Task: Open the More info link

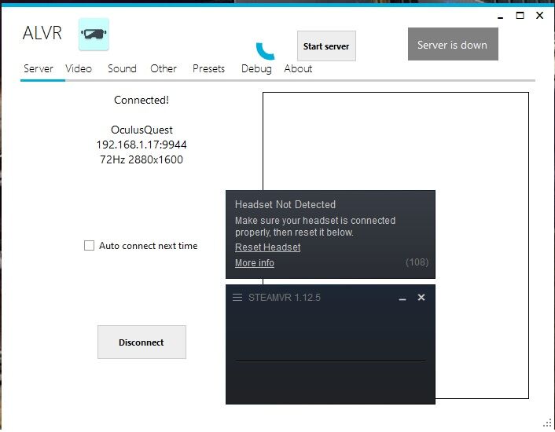Action: click(255, 263)
